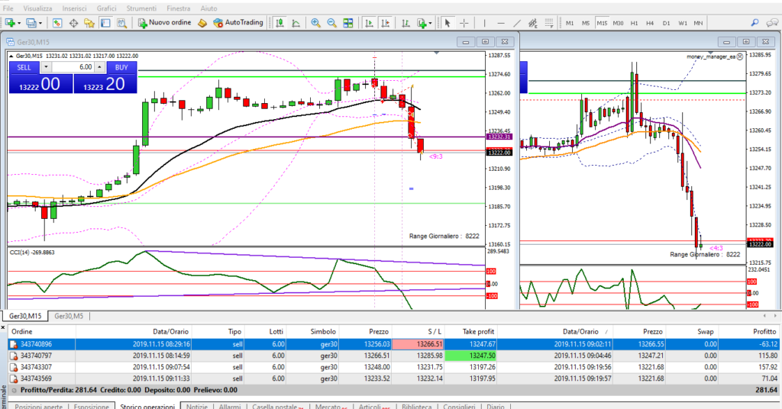
Task: Toggle the AutoTrading button
Action: 238,22
